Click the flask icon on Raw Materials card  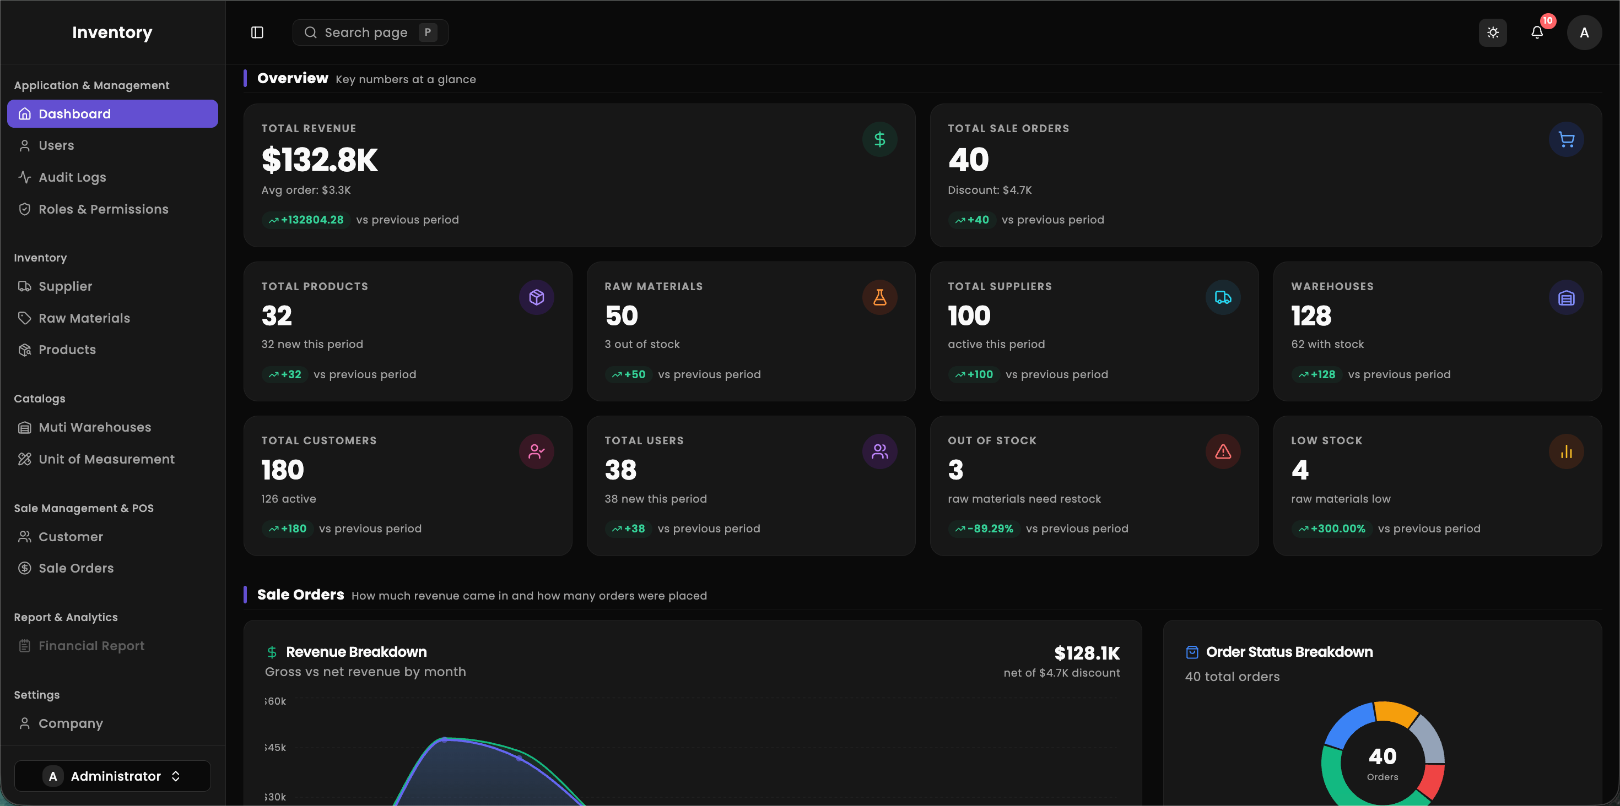[x=879, y=297]
